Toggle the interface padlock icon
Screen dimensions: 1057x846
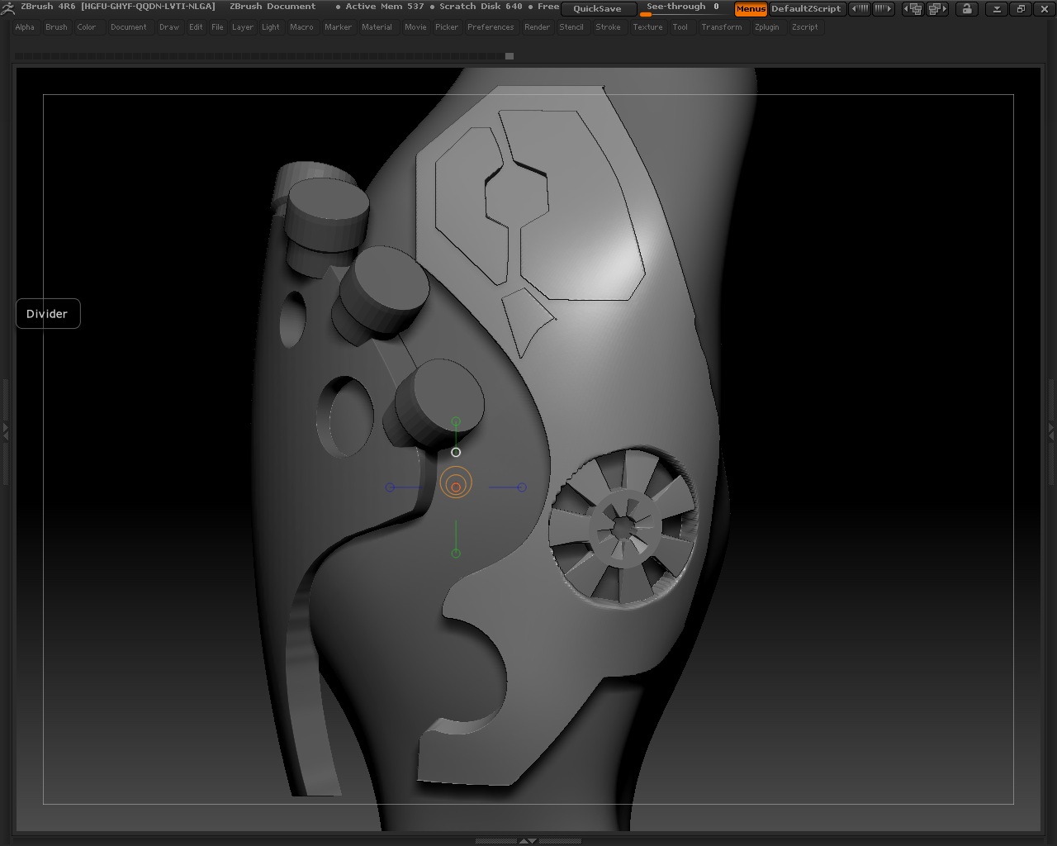point(966,9)
